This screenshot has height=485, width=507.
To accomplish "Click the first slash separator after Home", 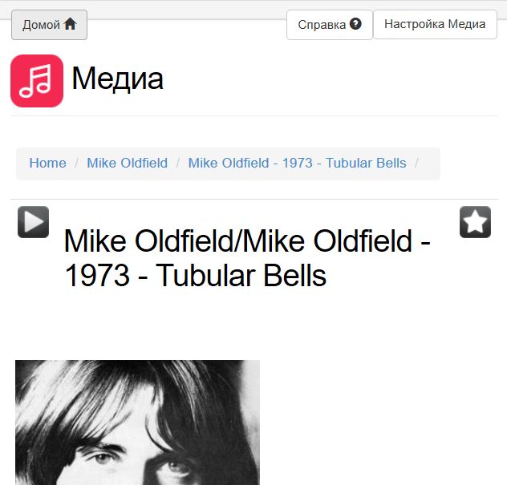I will point(77,164).
